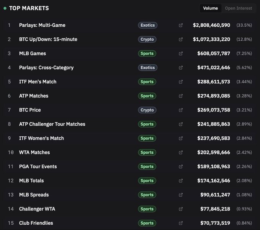Click Sports tag on PGA Tour Events
Screen dimensions: 260x230
(147, 166)
